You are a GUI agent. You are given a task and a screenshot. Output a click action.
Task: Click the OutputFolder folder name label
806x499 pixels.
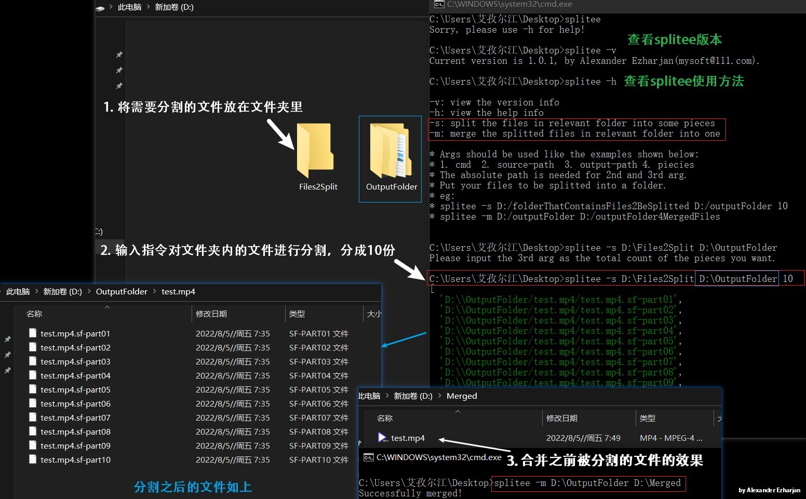tap(392, 187)
